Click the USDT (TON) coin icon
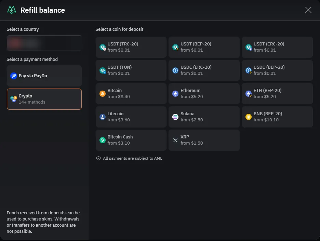Image resolution: width=320 pixels, height=241 pixels. (103, 71)
